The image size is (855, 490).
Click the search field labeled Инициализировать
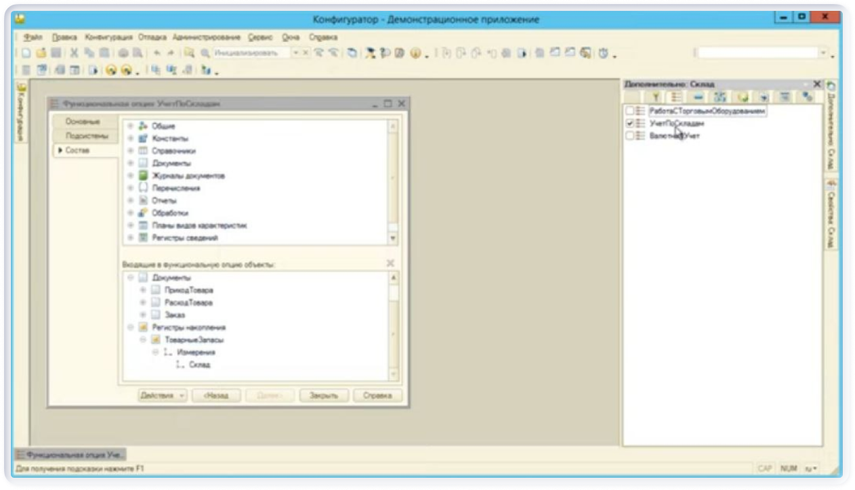coord(251,53)
